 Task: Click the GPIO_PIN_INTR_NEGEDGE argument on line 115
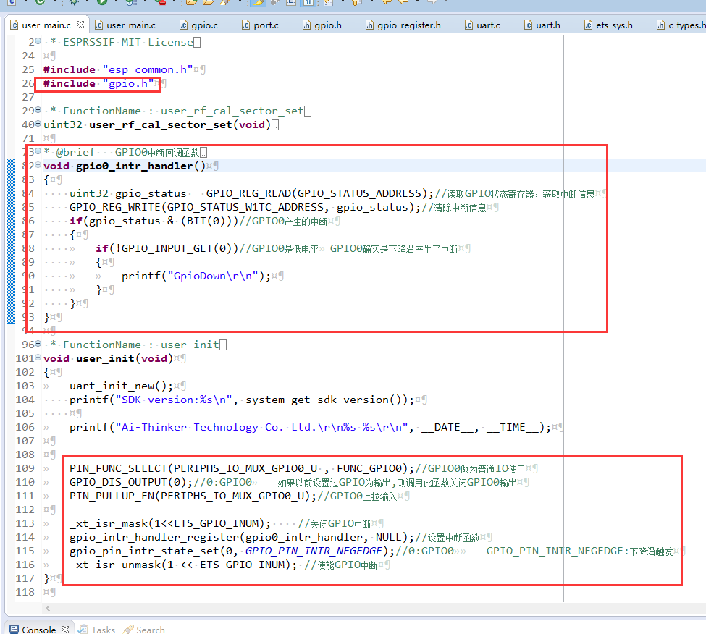pos(314,551)
